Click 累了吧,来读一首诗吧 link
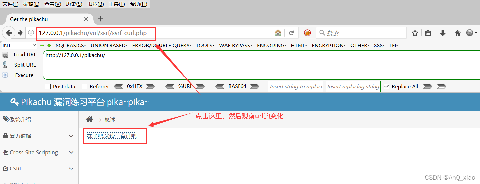 pos(111,136)
